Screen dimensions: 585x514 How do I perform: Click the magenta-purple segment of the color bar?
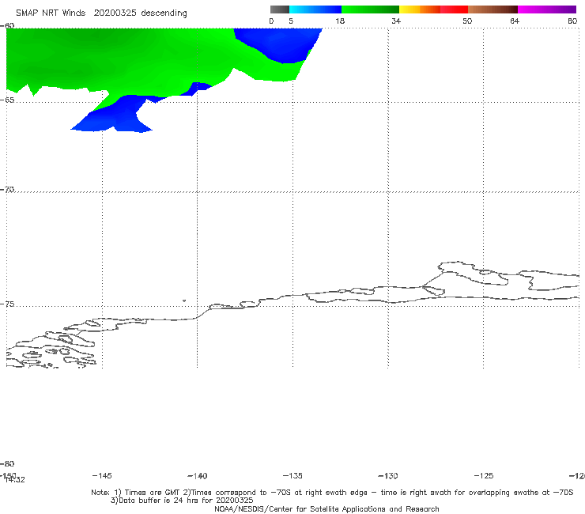(x=547, y=9)
